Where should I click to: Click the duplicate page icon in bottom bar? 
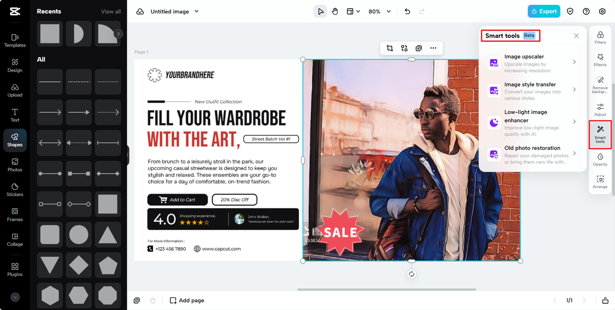tap(137, 300)
